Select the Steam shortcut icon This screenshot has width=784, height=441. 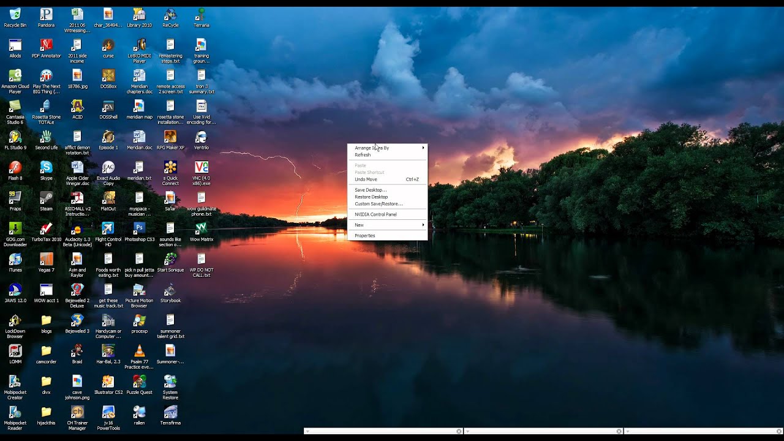(x=46, y=202)
